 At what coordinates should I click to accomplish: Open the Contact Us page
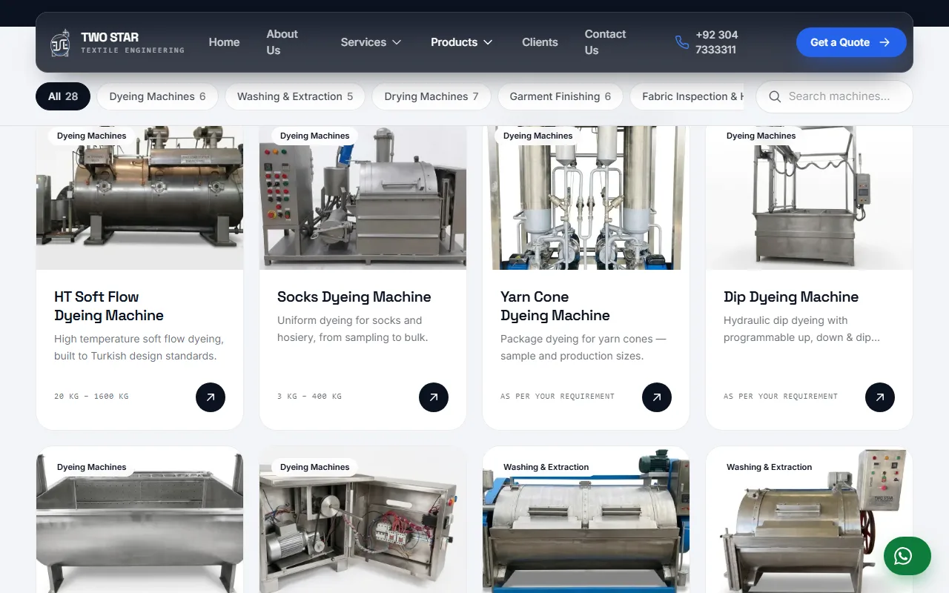click(605, 42)
